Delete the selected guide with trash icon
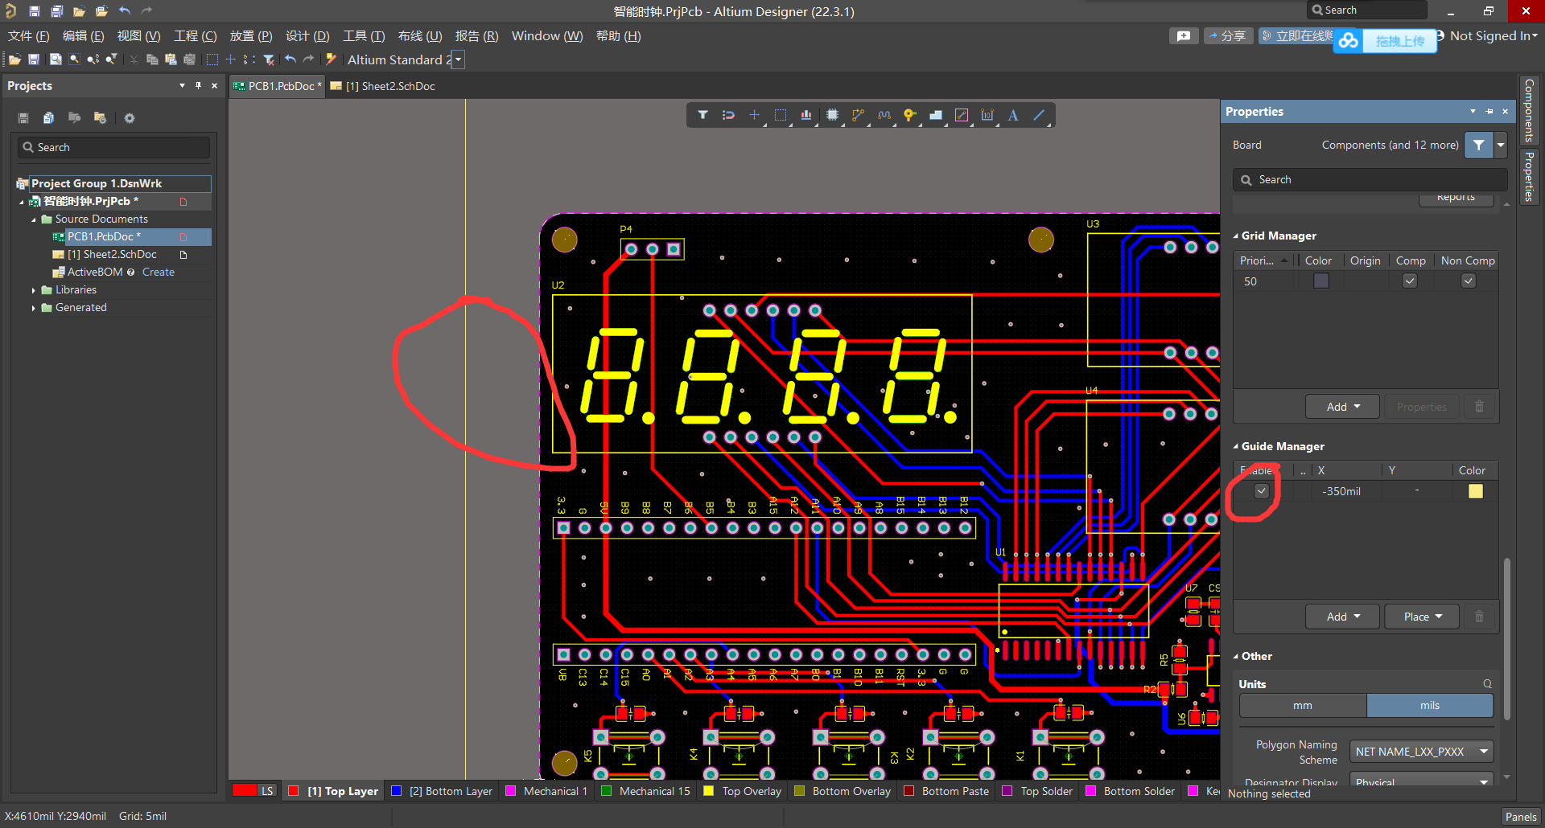 (1479, 617)
